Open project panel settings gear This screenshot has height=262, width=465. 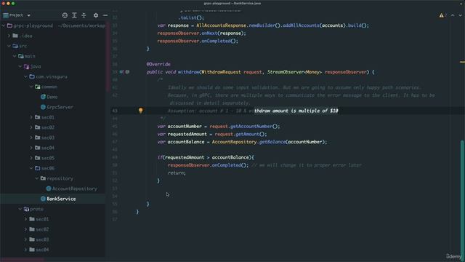click(x=96, y=15)
